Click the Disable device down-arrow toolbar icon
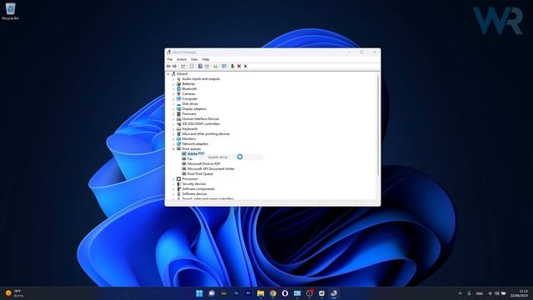 click(x=246, y=67)
